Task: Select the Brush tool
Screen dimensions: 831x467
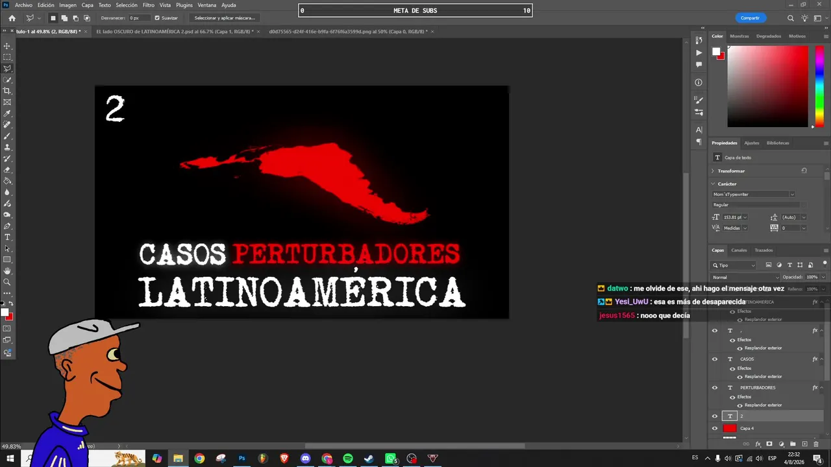Action: point(7,136)
